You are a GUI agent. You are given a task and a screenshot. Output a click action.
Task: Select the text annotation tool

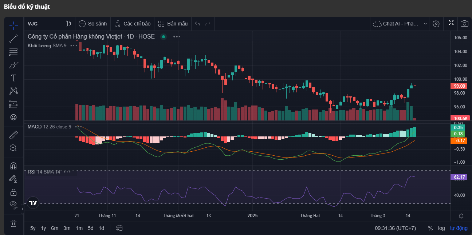click(13, 78)
